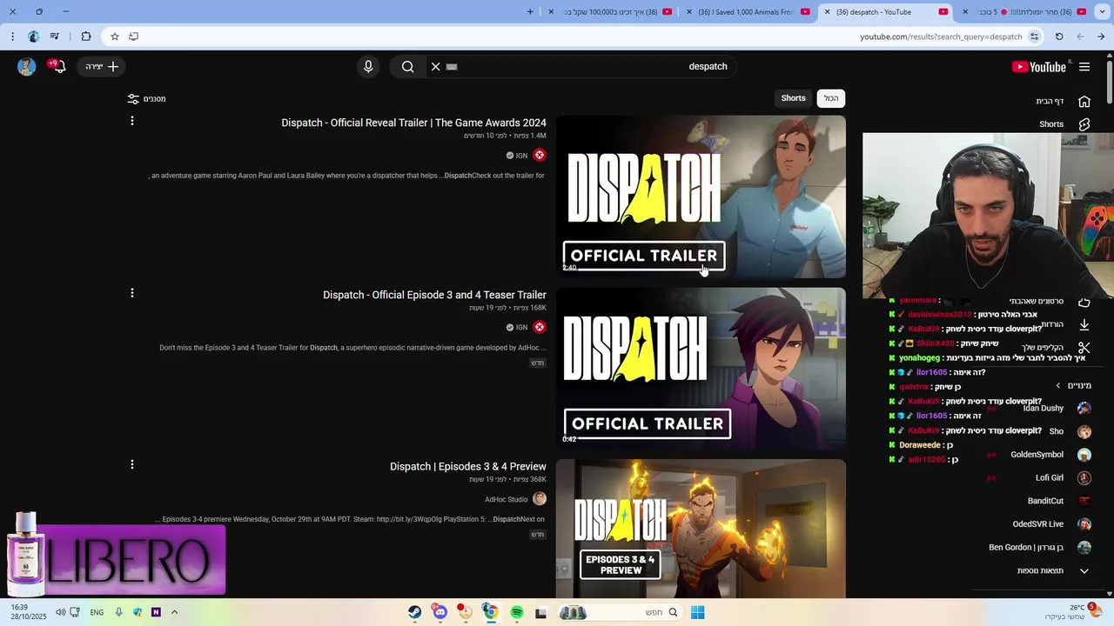Image resolution: width=1114 pixels, height=626 pixels.
Task: Open more options for Episode 3 and 4 Teaser
Action: 132,293
